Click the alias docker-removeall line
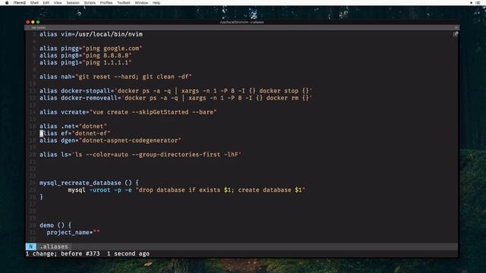 [175, 98]
